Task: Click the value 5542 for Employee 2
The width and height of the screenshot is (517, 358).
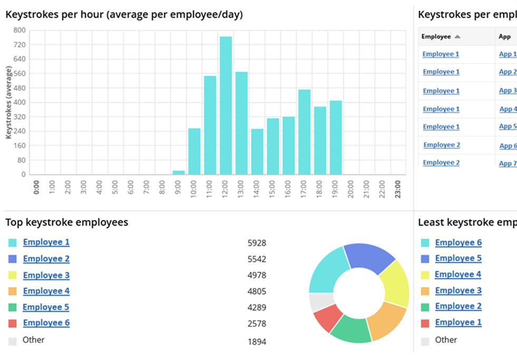Action: tap(257, 259)
